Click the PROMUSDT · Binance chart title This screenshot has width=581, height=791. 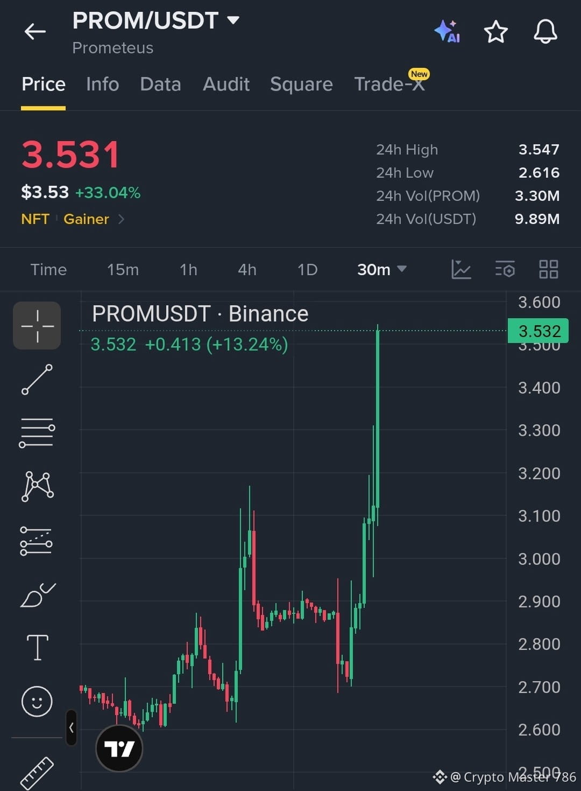[x=200, y=313]
